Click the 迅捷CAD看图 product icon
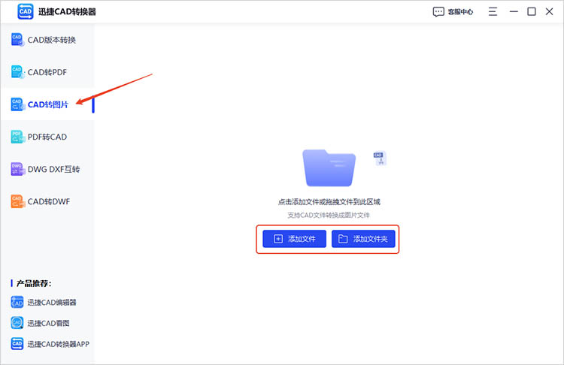The image size is (564, 365). coord(17,323)
